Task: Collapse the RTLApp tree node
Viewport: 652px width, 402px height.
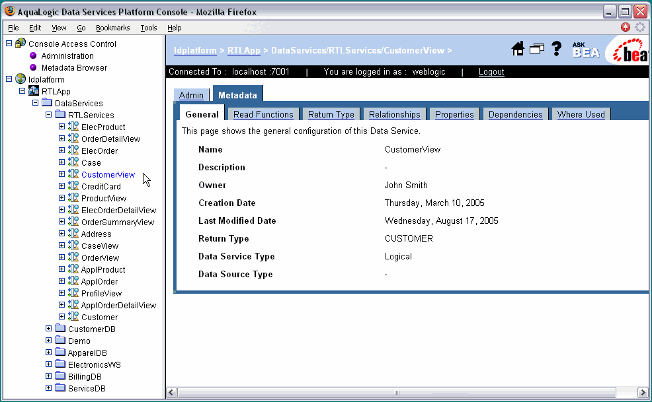Action: (22, 91)
